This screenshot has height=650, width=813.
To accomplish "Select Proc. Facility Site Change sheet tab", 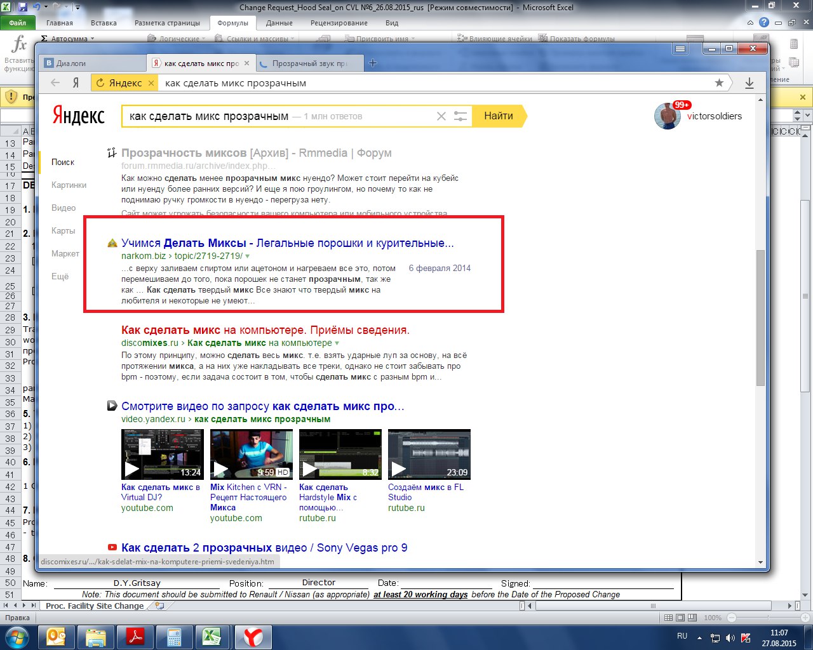I will [95, 606].
